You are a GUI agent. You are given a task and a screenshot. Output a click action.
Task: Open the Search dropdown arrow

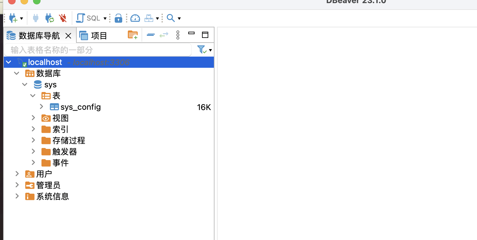tap(179, 19)
